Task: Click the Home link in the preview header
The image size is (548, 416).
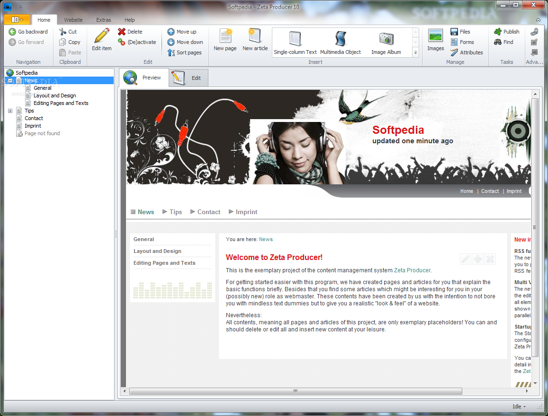Action: (467, 191)
